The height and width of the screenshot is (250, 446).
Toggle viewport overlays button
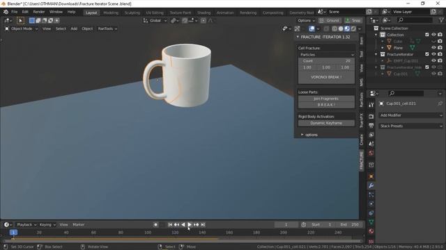312,28
